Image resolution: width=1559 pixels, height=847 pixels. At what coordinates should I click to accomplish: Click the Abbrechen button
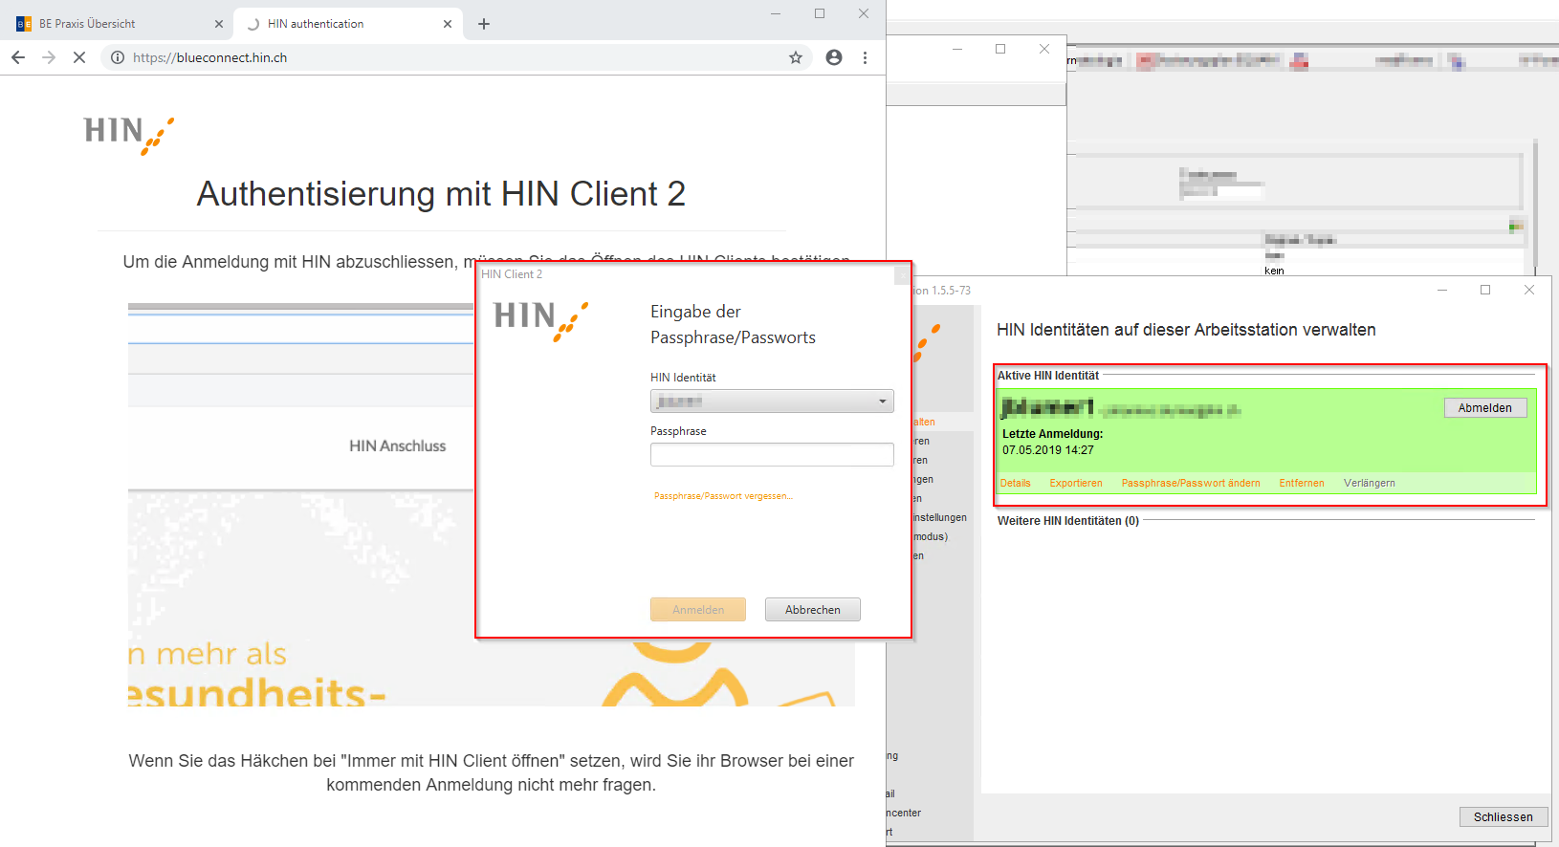click(x=812, y=610)
